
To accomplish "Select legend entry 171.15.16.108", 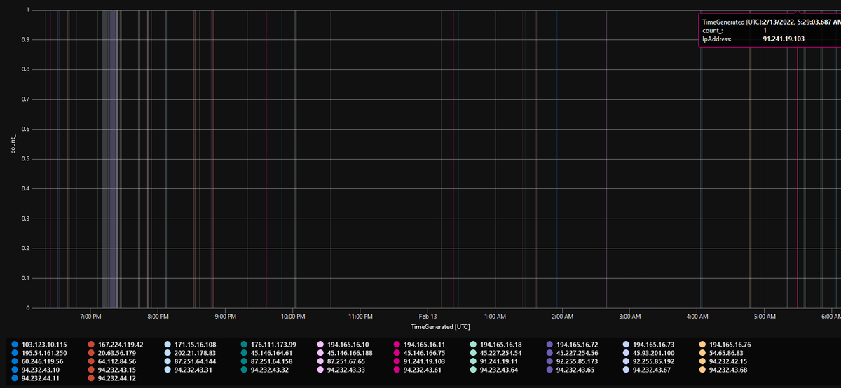I will coord(190,345).
